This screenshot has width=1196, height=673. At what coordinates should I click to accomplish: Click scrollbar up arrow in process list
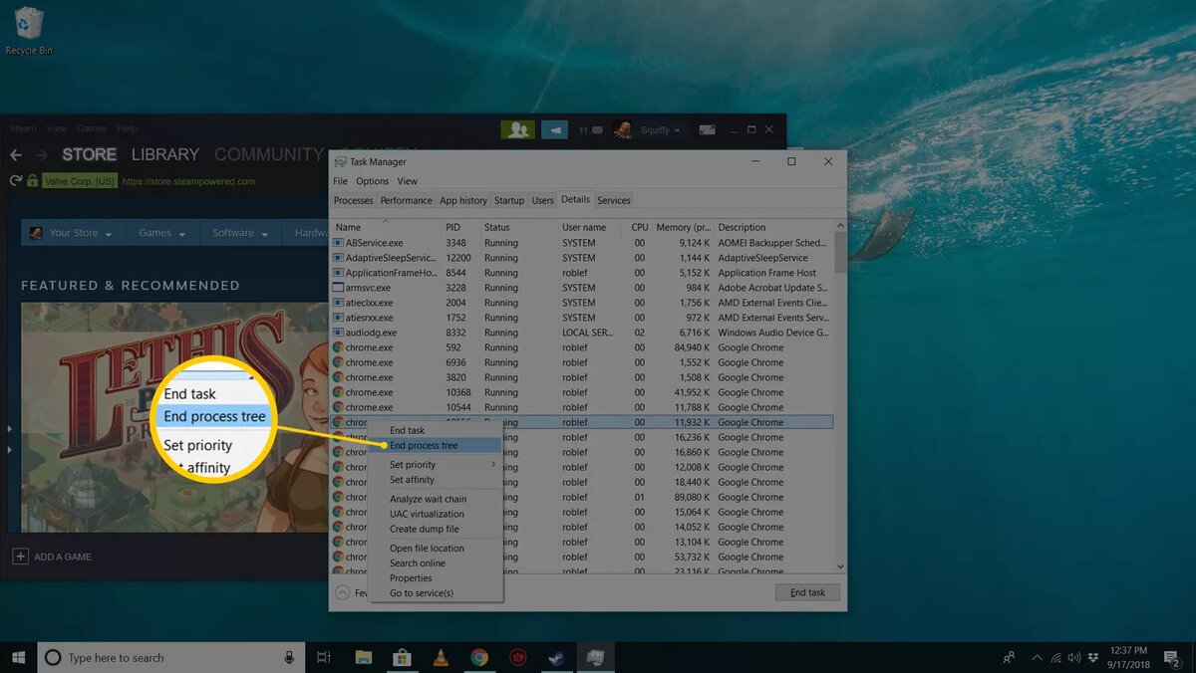pyautogui.click(x=840, y=226)
